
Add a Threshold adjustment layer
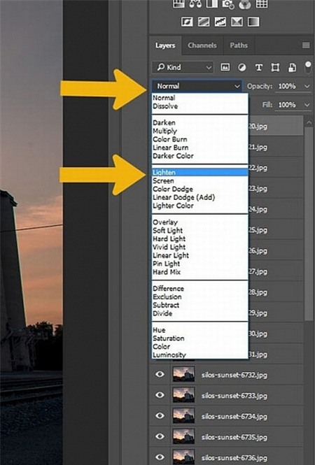pyautogui.click(x=220, y=22)
